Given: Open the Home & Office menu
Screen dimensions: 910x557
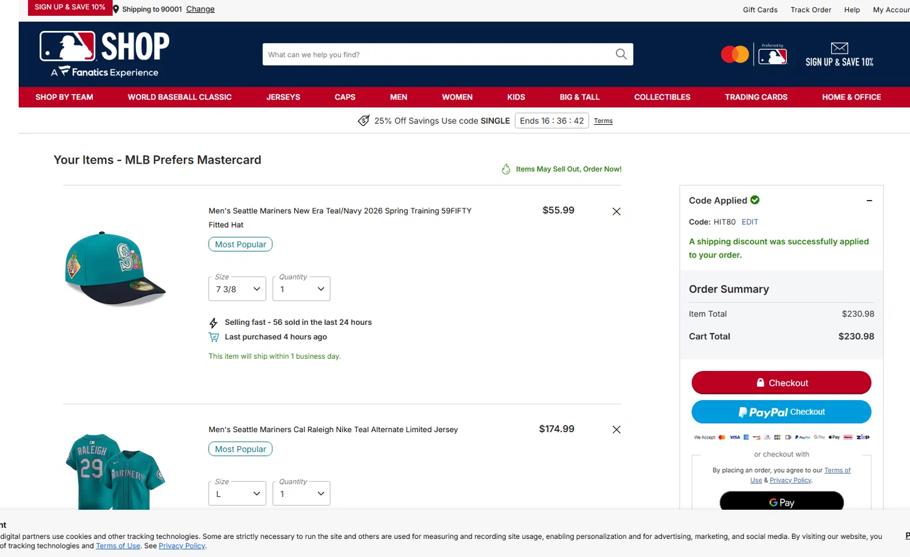Looking at the screenshot, I should (x=851, y=97).
